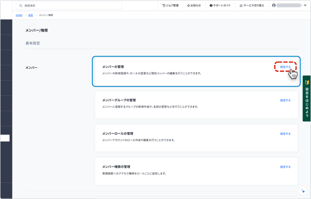
Task: Open ジョブ管理 via its history icon
Action: (164, 6)
